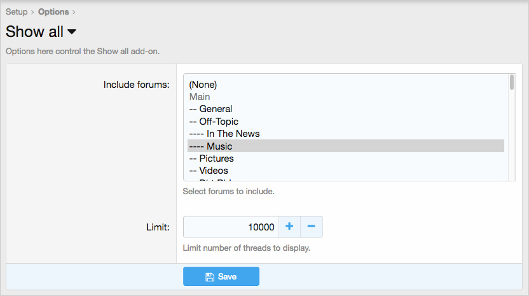Click the forum list scrollbar thumb
The width and height of the screenshot is (529, 296).
coord(512,83)
